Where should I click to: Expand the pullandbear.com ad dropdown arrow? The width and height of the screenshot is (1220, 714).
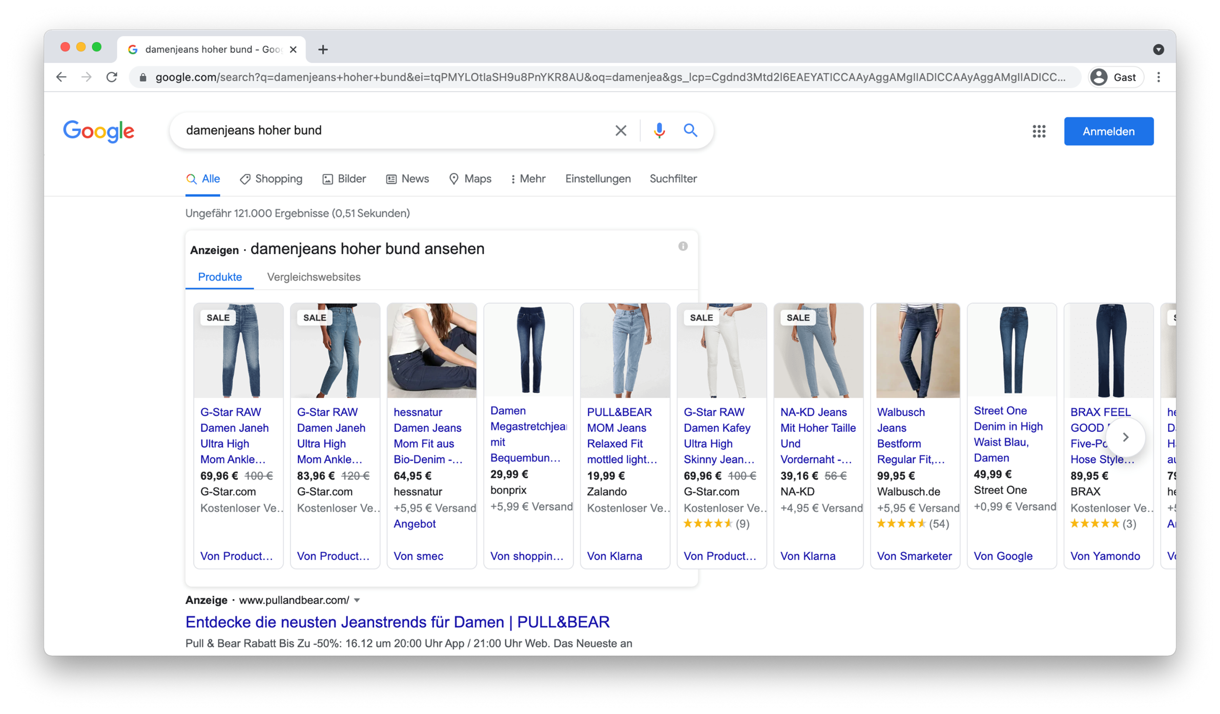[357, 600]
